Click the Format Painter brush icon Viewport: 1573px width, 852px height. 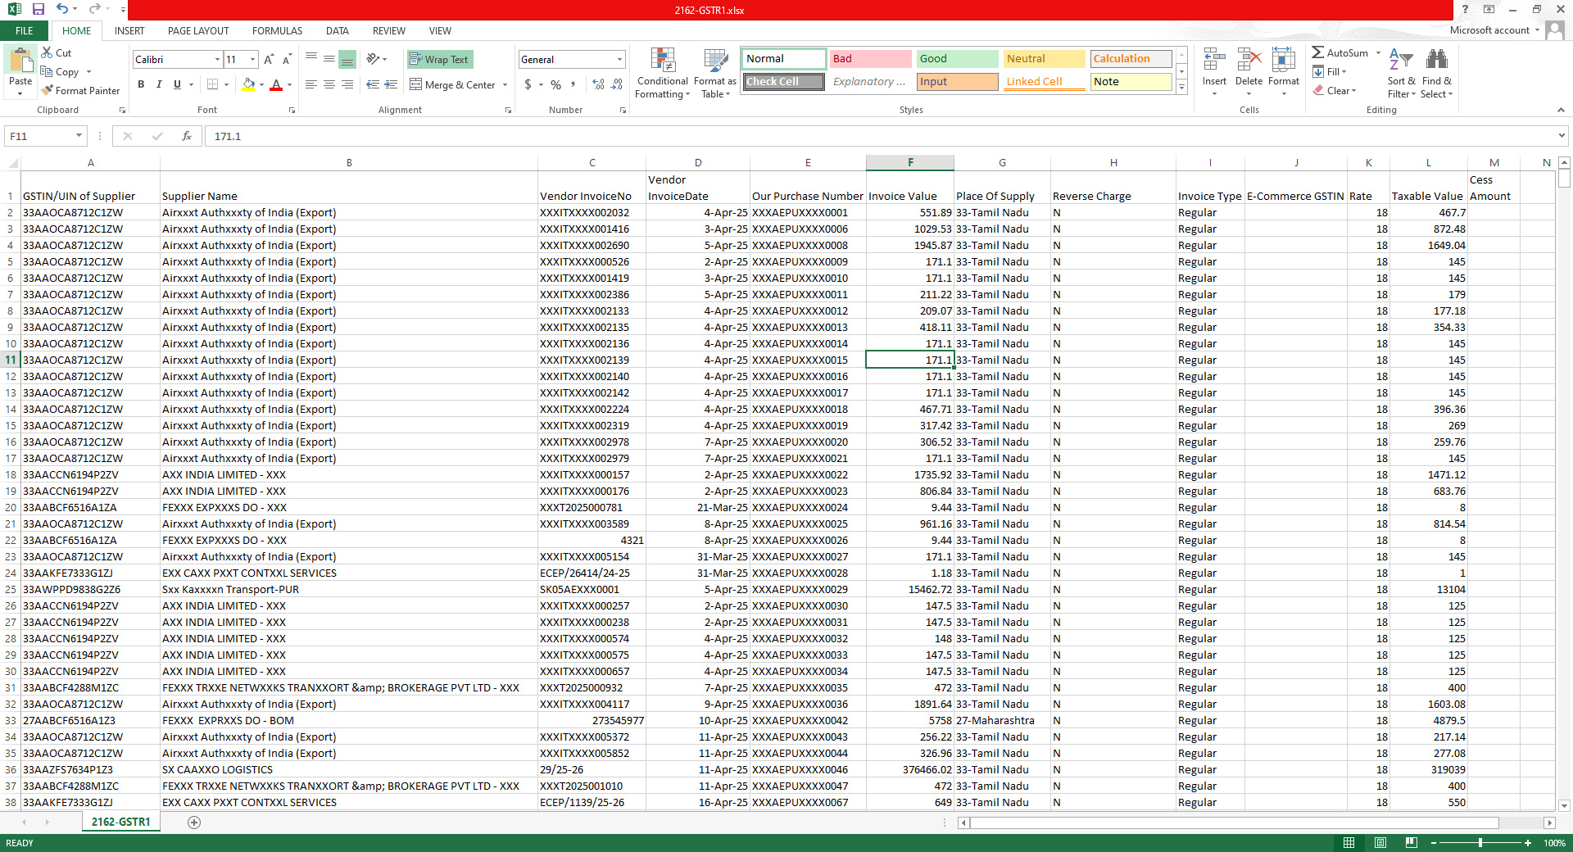48,91
